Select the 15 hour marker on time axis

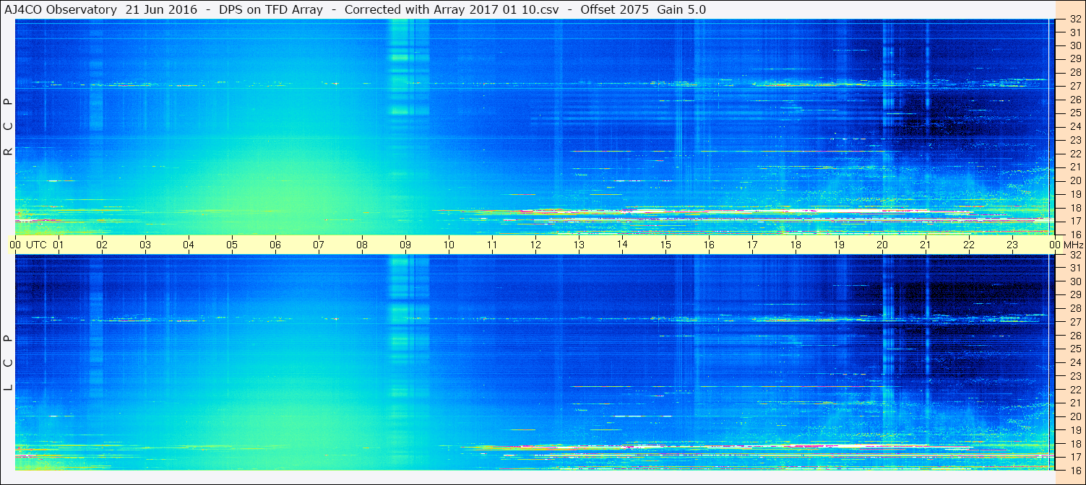(x=665, y=245)
